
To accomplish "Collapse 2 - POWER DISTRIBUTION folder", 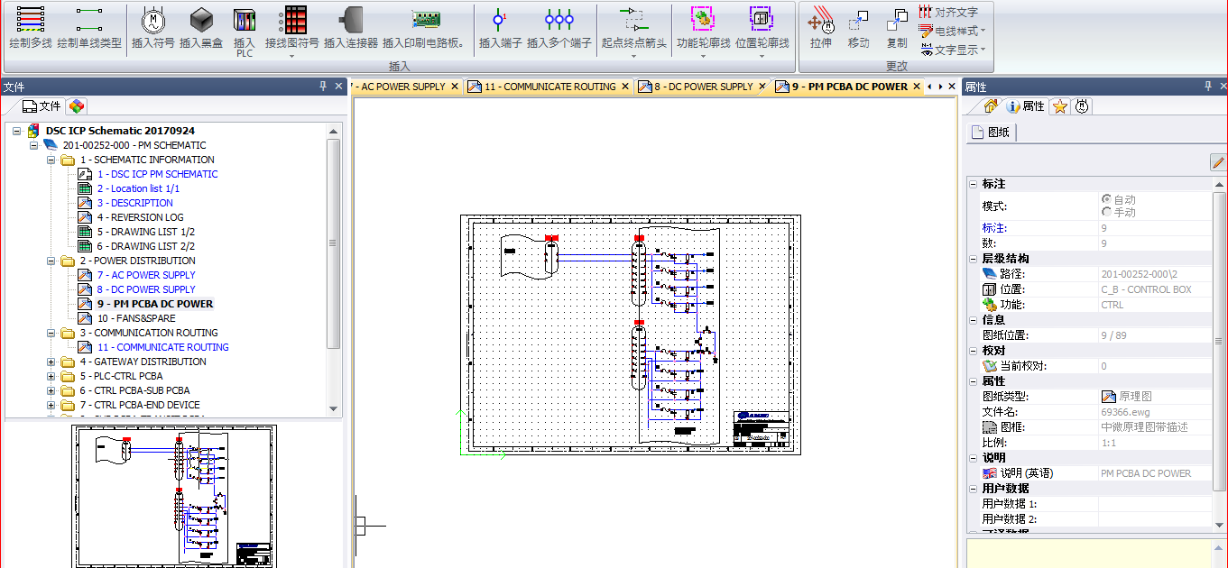I will point(52,261).
